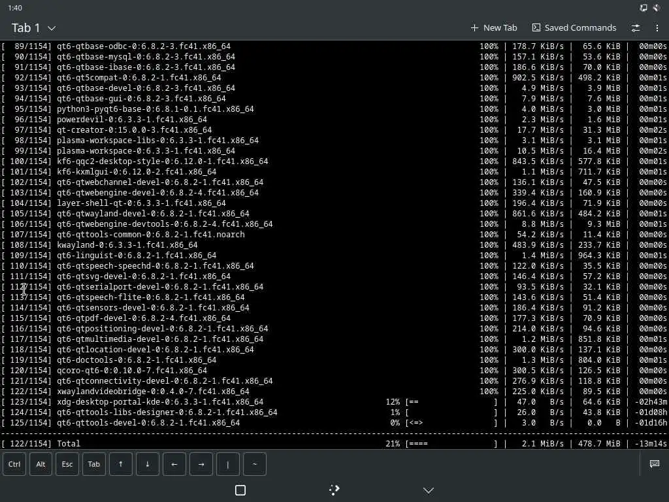Click line layer-shell-qt-0:6.3.3-1.fc41.x86_64
This screenshot has width=669, height=502.
pyautogui.click(x=141, y=203)
